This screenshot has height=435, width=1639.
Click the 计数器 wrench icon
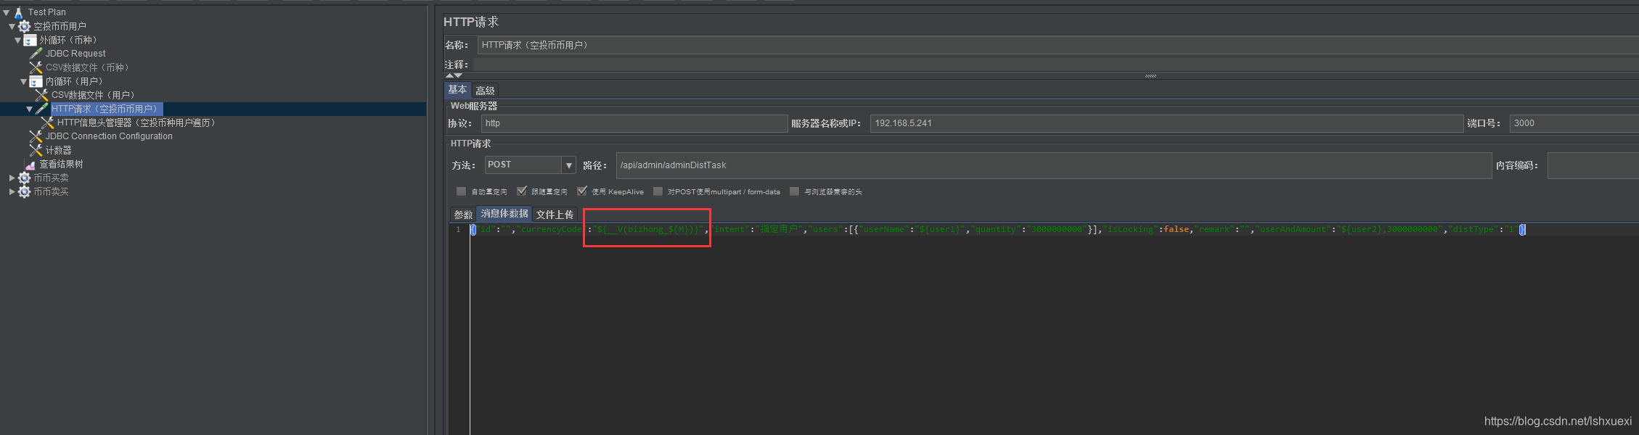pos(36,150)
